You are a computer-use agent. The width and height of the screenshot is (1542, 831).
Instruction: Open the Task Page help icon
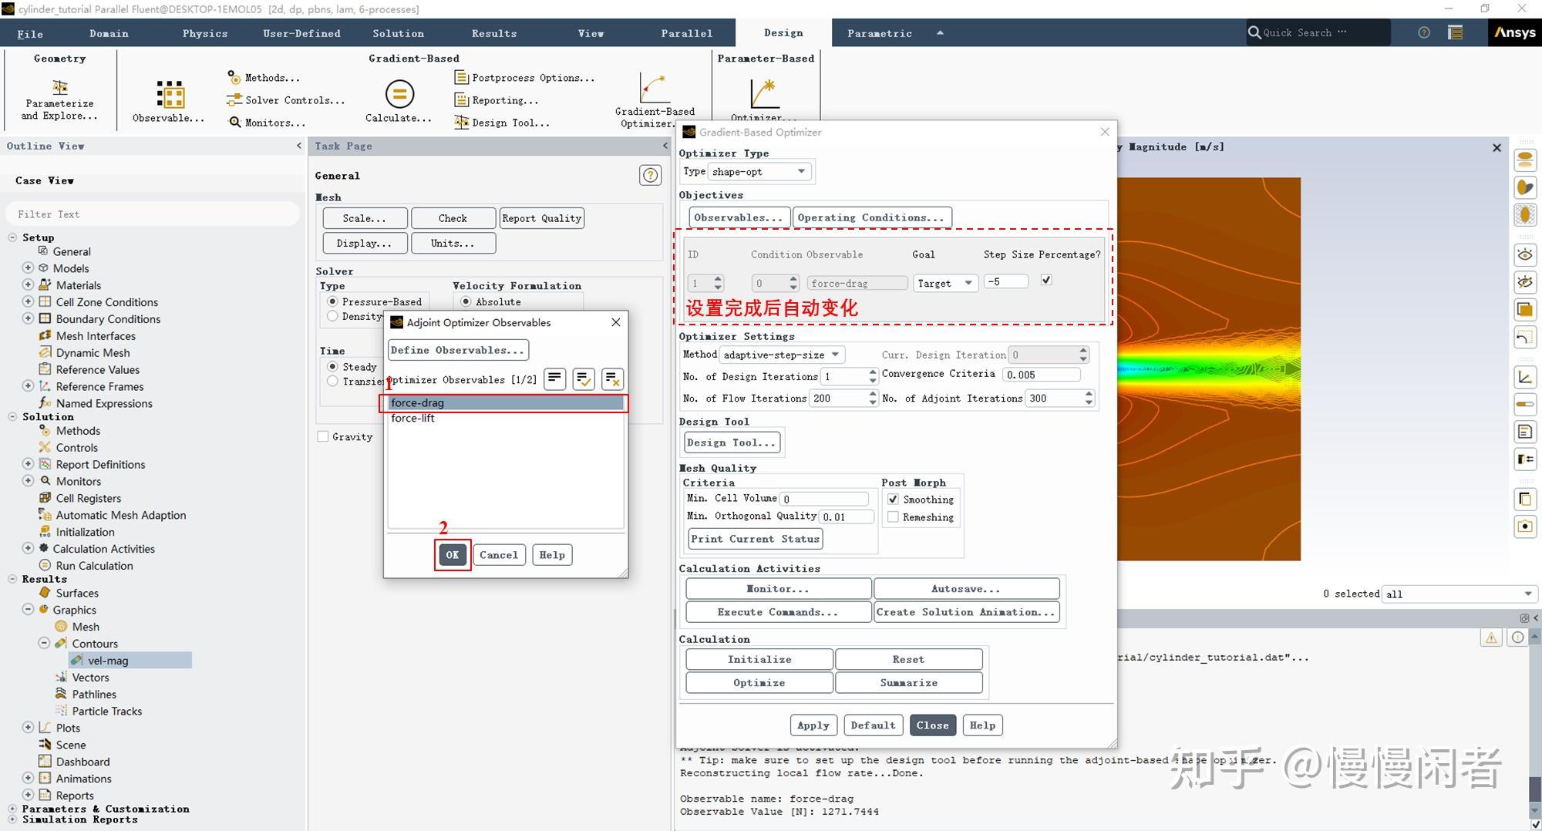(650, 176)
